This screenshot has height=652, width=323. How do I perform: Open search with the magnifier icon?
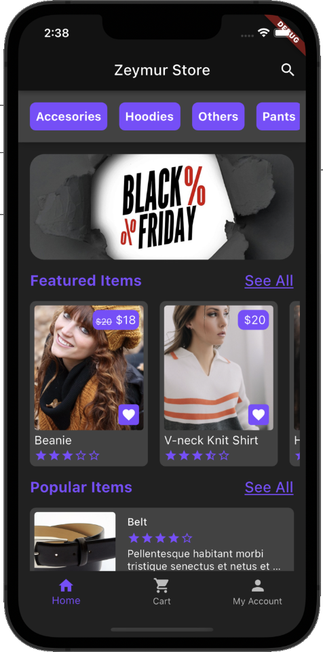point(288,70)
